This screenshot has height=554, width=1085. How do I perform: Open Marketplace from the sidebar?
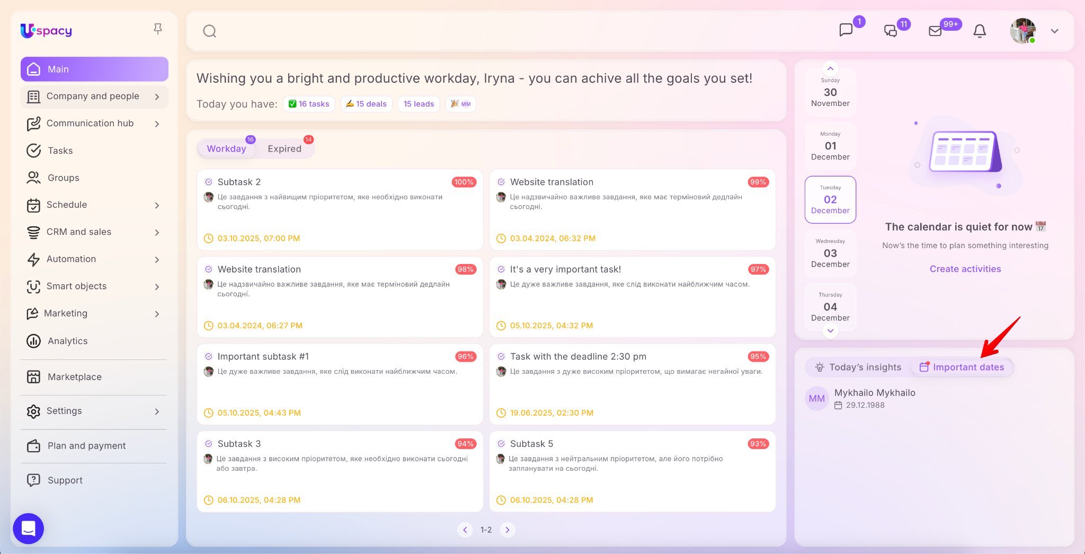[x=74, y=377]
